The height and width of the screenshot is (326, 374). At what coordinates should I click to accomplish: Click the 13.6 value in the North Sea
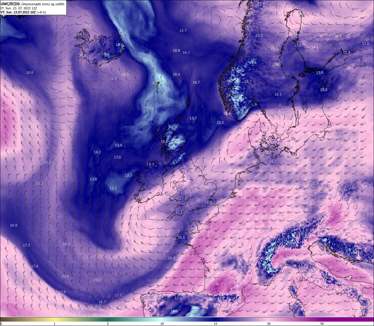coord(220,123)
